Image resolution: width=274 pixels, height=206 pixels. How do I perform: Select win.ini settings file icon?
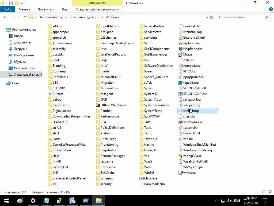click(181, 139)
